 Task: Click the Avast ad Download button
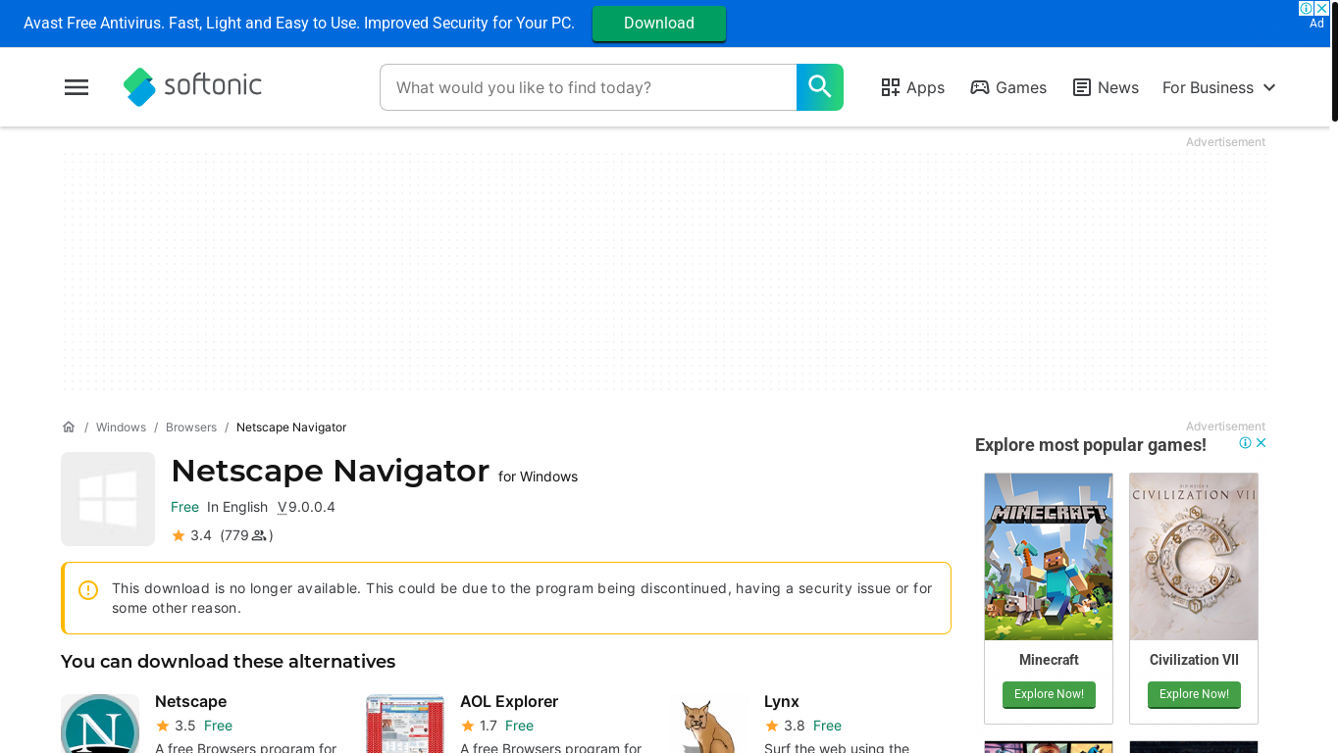pos(659,24)
